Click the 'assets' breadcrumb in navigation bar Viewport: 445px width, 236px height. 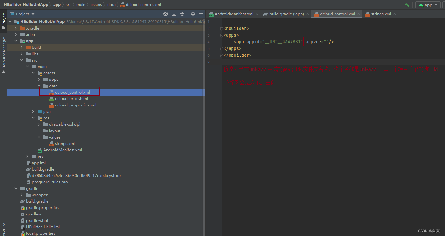(96, 5)
